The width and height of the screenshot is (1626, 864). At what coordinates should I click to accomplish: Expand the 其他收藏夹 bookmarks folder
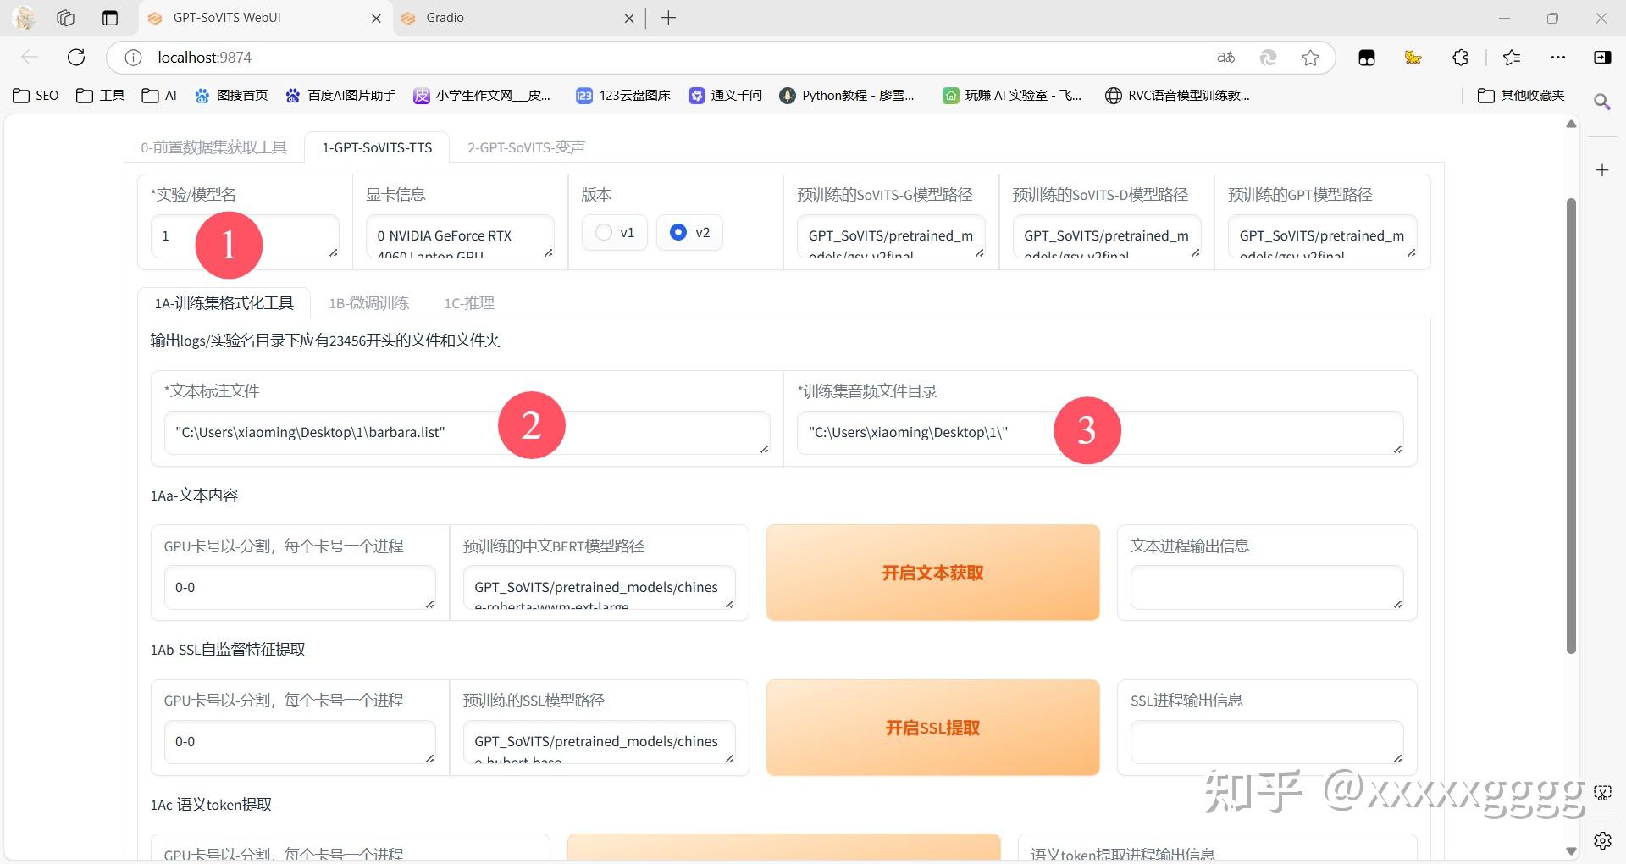click(x=1522, y=95)
